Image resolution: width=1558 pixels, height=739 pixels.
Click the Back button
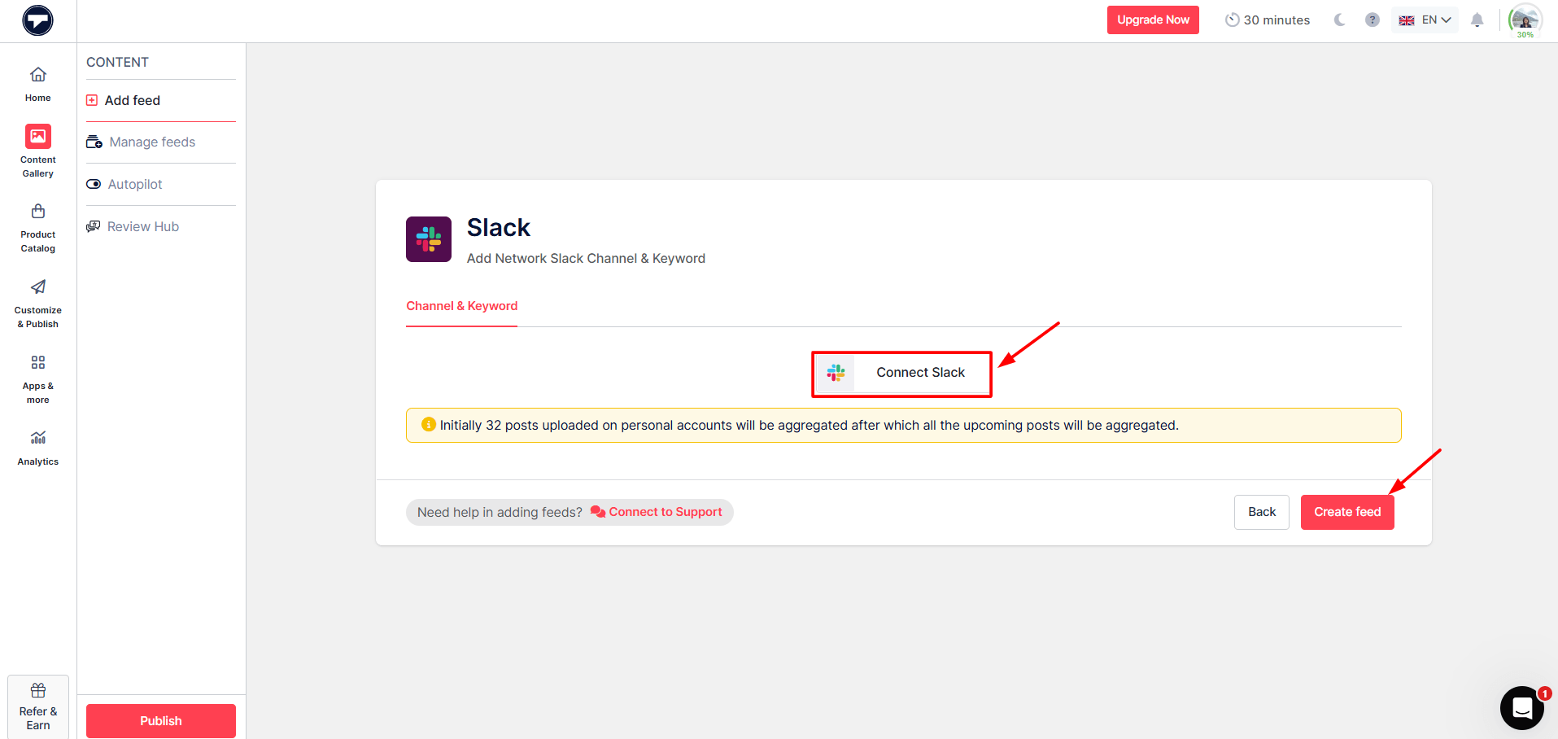click(1262, 512)
